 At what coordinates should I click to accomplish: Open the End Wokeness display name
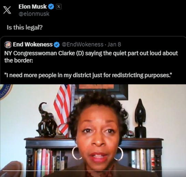coord(32,44)
